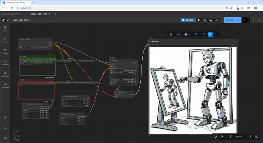Reload the browser page

[x=12, y=8]
